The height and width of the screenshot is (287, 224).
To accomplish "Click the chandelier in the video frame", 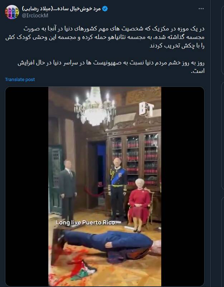I will click(95, 107).
